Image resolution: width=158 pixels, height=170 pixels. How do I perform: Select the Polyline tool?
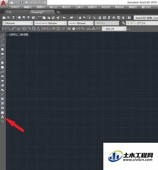point(3,45)
